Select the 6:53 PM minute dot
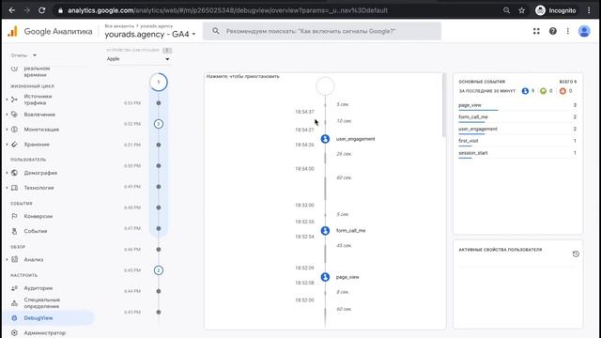 click(159, 102)
